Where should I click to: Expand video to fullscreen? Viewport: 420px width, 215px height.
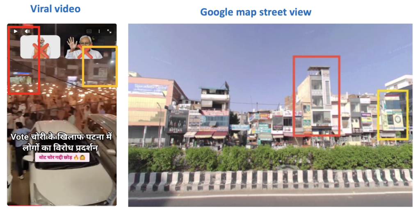(109, 31)
